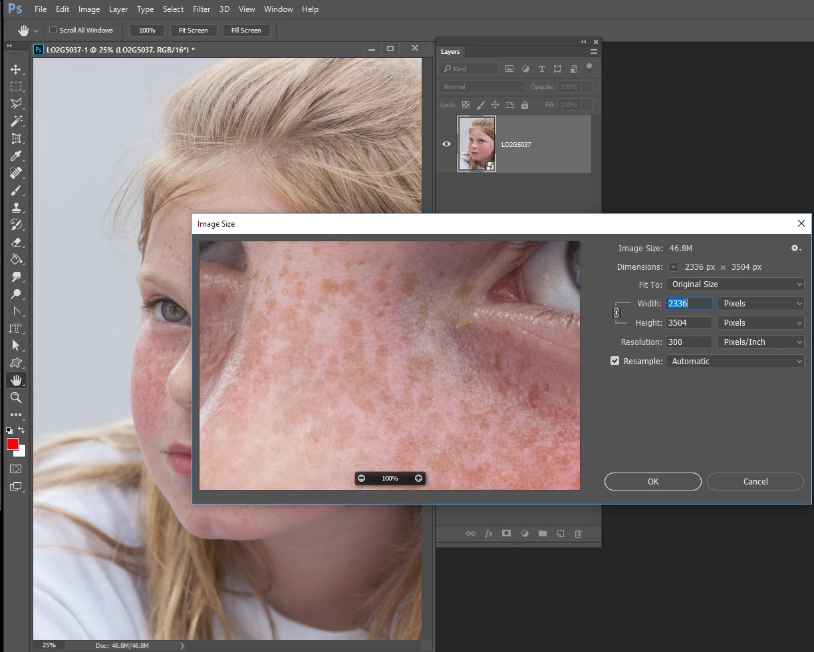Click zoom out on dialog preview
Screen dimensions: 814x652
pyautogui.click(x=361, y=479)
